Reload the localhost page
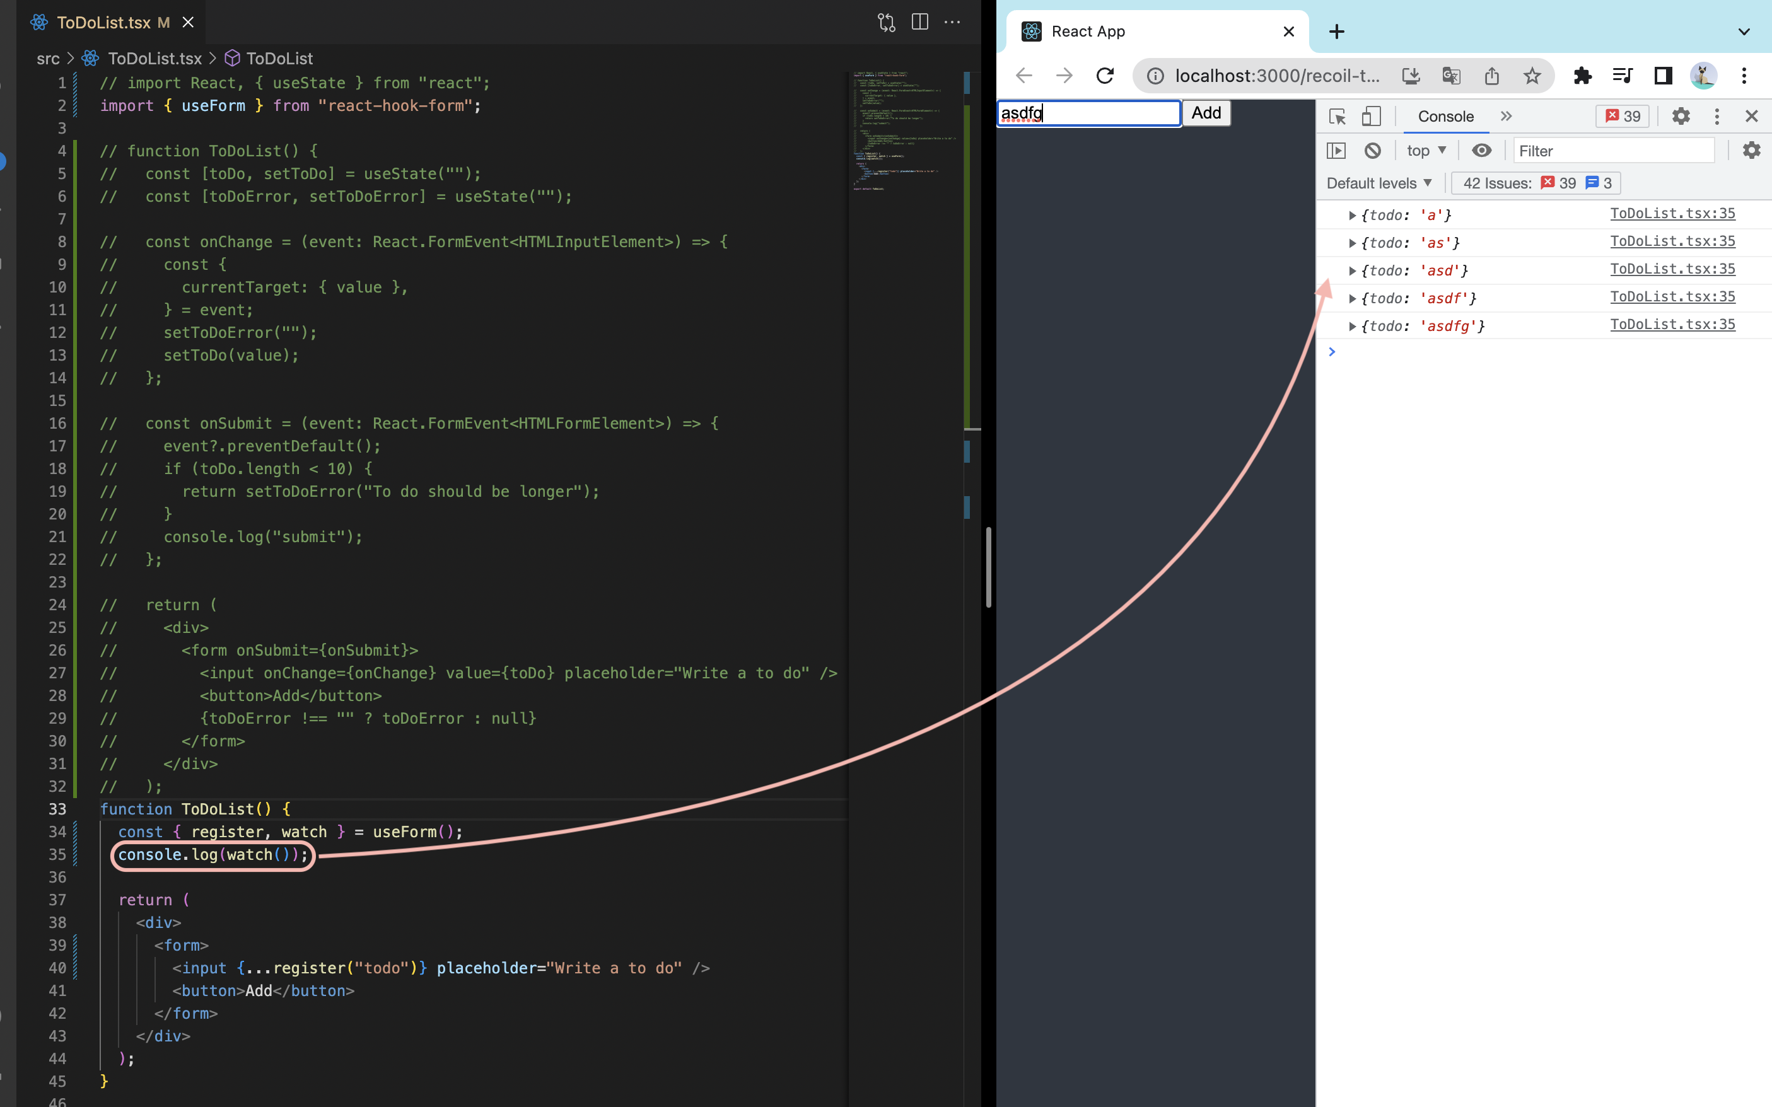 click(x=1104, y=76)
